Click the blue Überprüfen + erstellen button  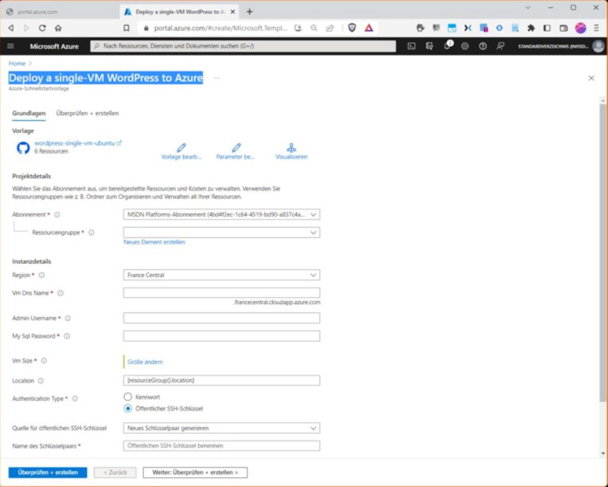click(x=47, y=473)
